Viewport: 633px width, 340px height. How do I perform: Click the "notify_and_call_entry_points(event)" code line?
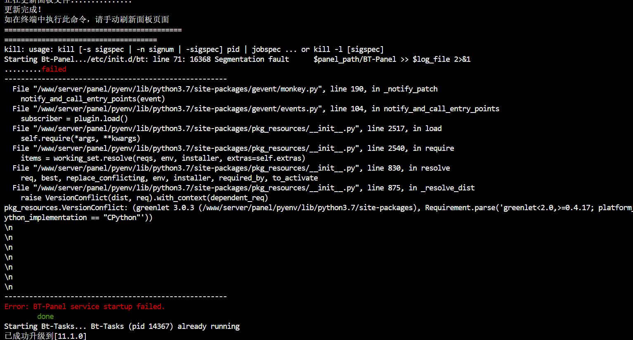click(93, 99)
